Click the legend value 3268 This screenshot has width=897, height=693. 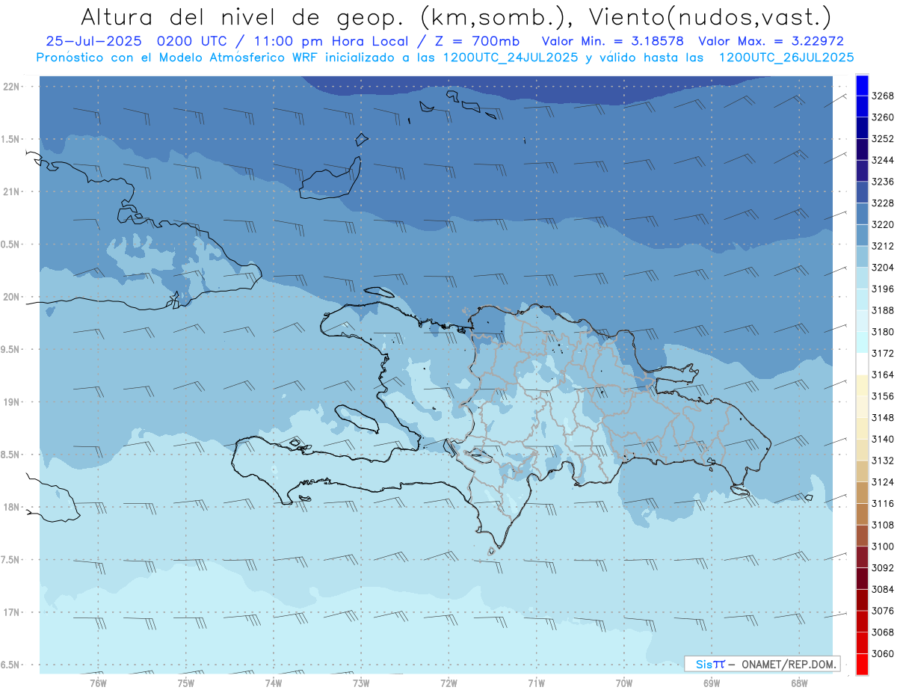883,96
